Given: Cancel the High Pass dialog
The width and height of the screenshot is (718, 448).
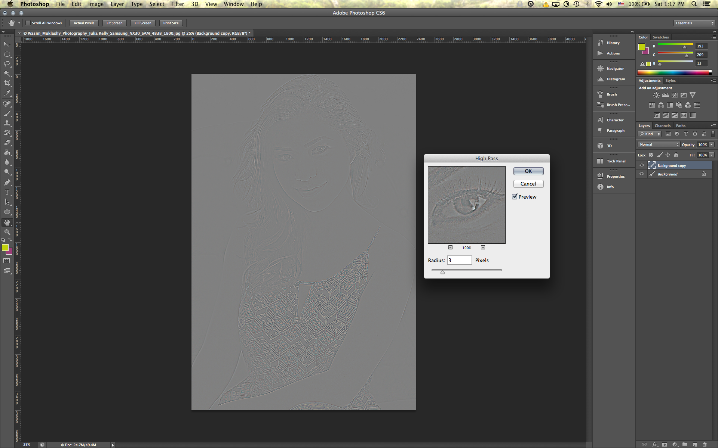Looking at the screenshot, I should (x=528, y=184).
